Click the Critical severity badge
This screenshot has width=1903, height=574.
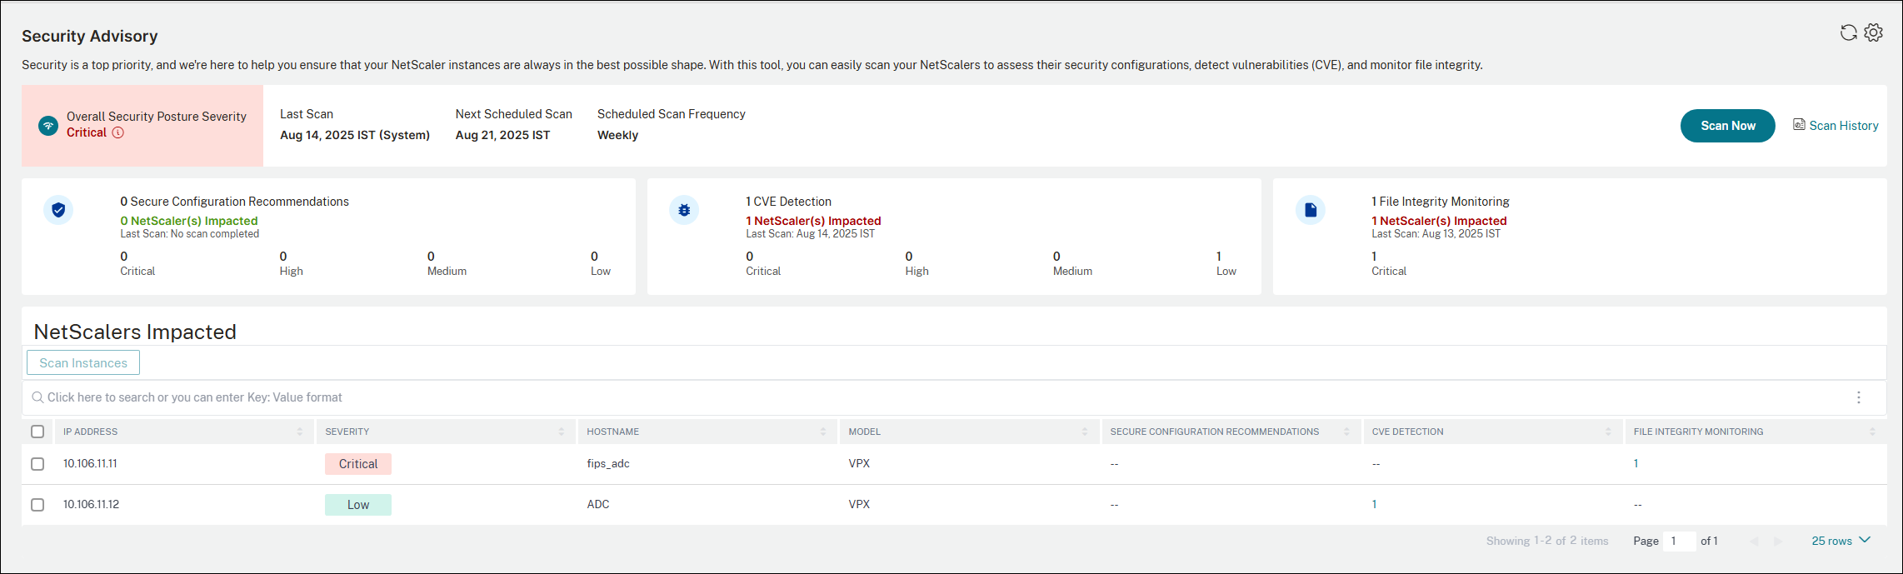click(x=358, y=464)
